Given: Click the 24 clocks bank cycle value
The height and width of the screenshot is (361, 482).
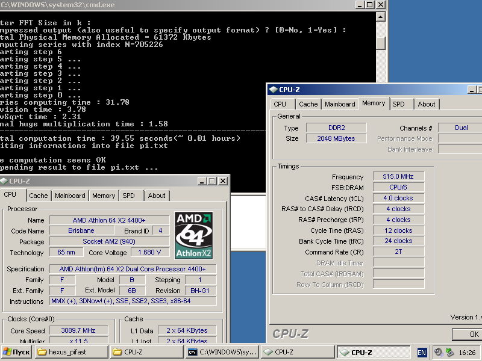Looking at the screenshot, I should (x=398, y=241).
